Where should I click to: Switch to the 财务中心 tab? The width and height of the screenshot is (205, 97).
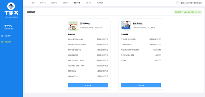pyautogui.click(x=88, y=3)
